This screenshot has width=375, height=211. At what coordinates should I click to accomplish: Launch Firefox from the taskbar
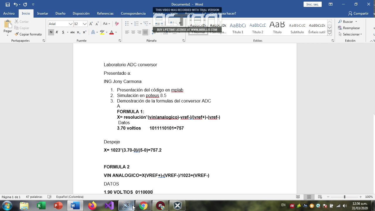(x=92, y=206)
